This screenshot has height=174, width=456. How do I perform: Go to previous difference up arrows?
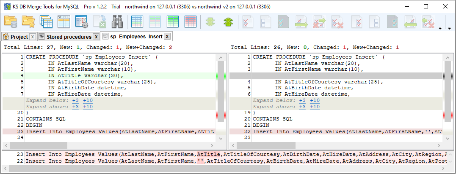coord(229,22)
